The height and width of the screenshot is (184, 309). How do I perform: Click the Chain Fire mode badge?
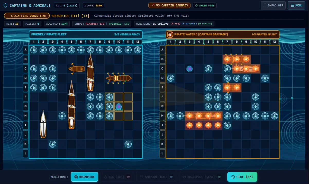205,5
